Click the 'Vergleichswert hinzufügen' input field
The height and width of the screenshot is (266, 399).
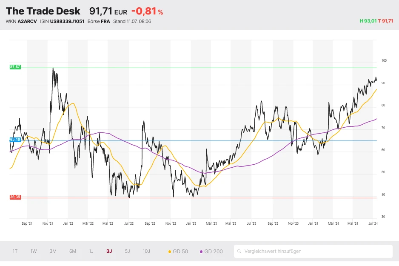315,252
